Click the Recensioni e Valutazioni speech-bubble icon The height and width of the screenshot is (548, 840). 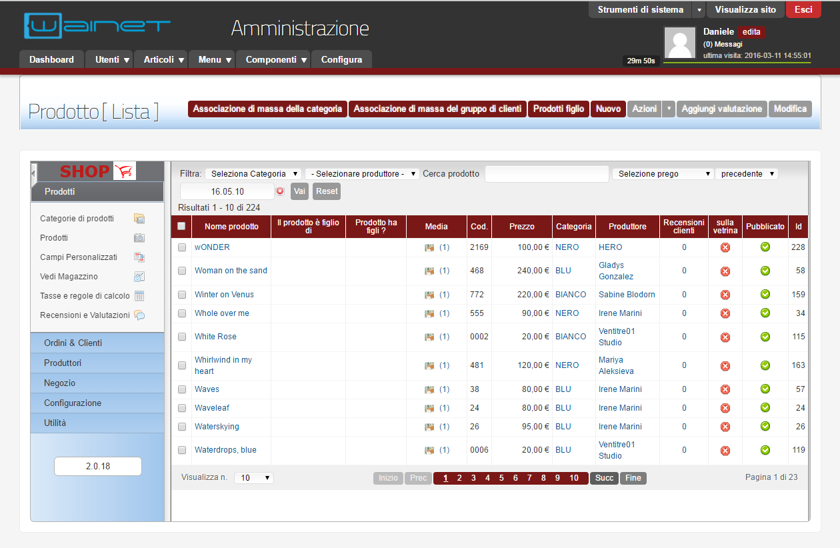pyautogui.click(x=139, y=315)
